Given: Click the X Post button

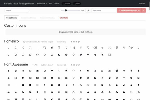Looking at the screenshot, I should (77, 4).
